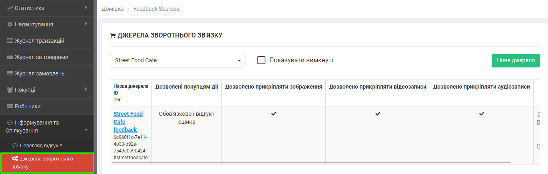548x174 pixels.
Task: Go to Журнал замовлень menu item
Action: (x=39, y=73)
